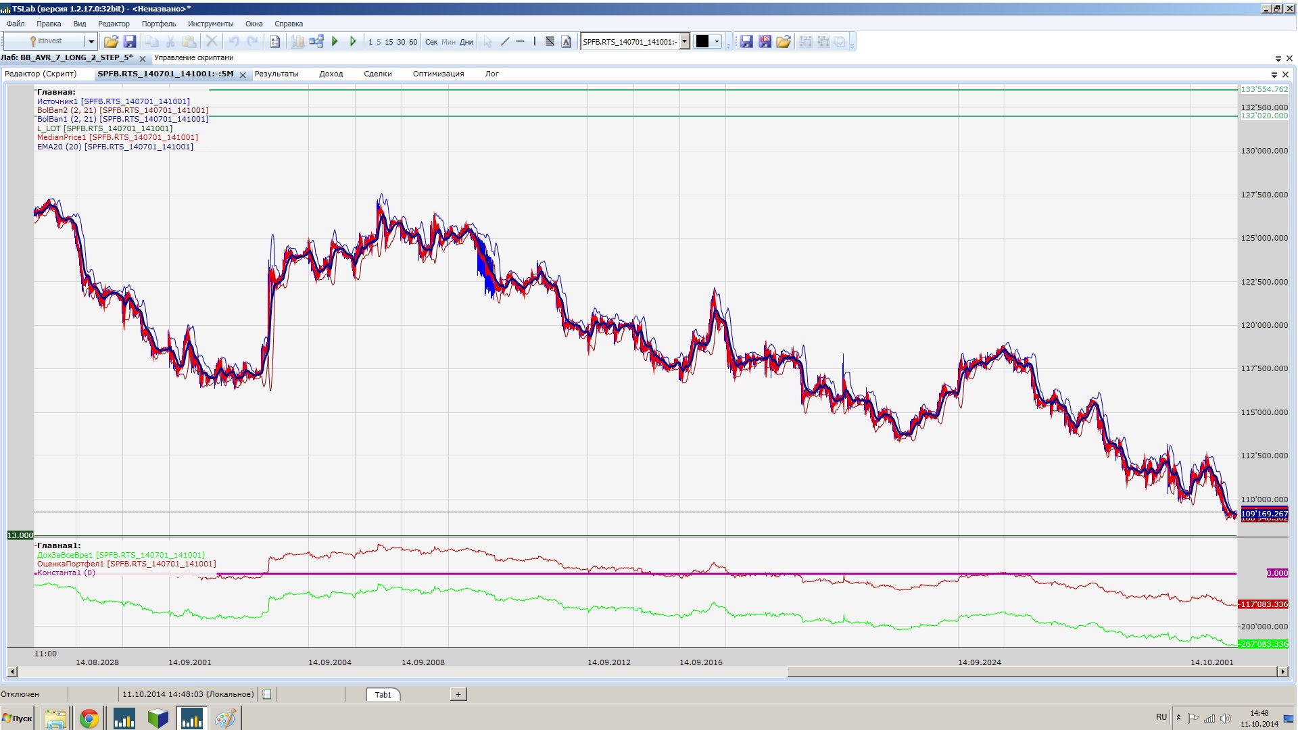
Task: Run script with solid green play button
Action: point(335,42)
